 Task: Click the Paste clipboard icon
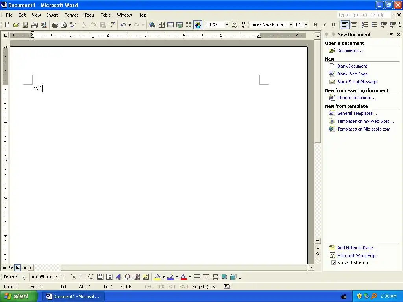point(103,25)
